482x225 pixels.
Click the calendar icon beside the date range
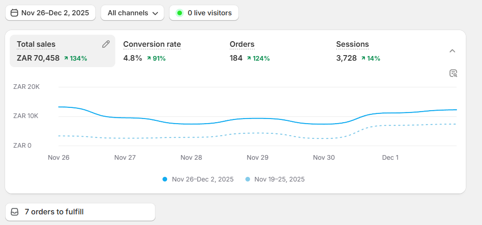[14, 13]
